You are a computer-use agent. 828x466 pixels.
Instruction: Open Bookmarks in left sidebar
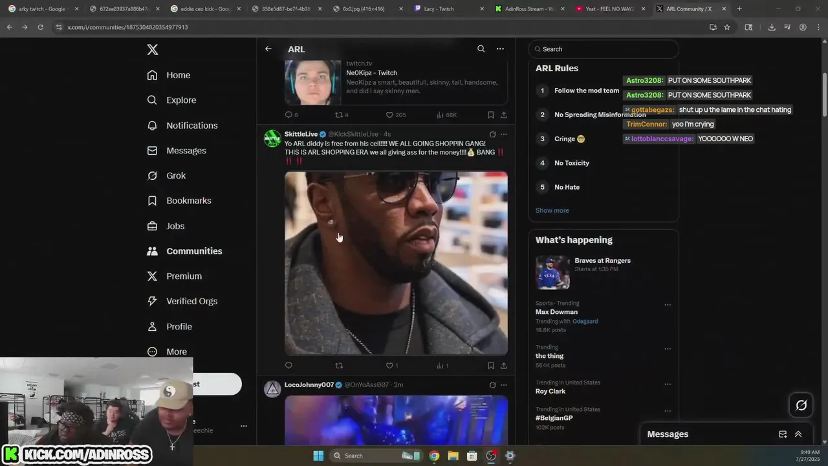[x=179, y=201]
